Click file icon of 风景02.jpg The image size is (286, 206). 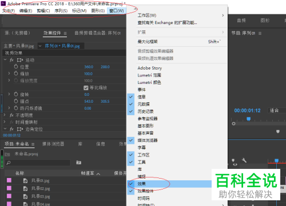25,188
